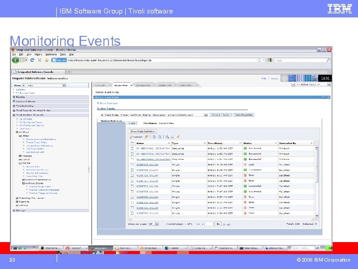The image size is (358, 269).
Task: Click the Logout link at top right
Action: pyautogui.click(x=274, y=79)
